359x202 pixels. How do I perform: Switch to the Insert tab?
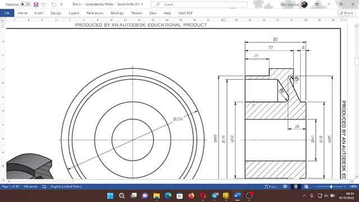coord(39,13)
